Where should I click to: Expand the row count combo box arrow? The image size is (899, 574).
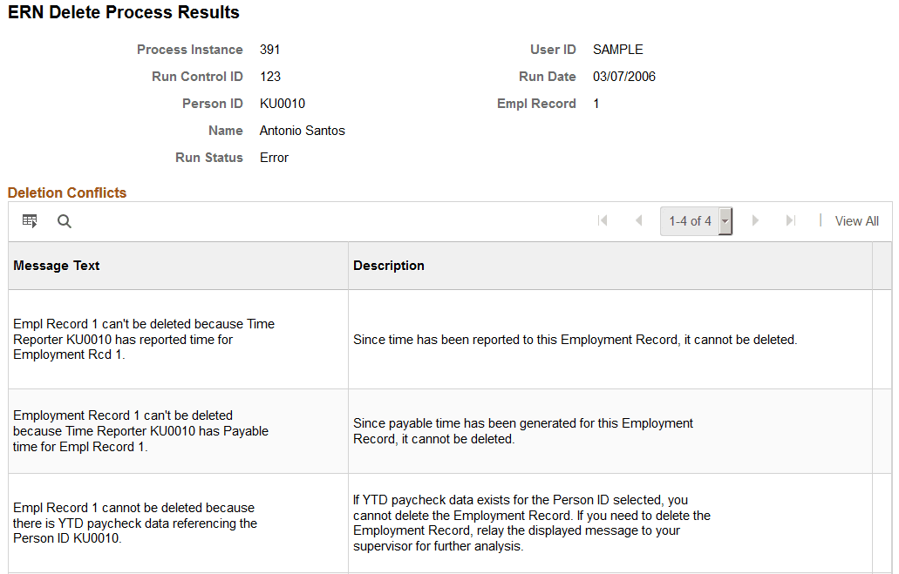point(725,220)
